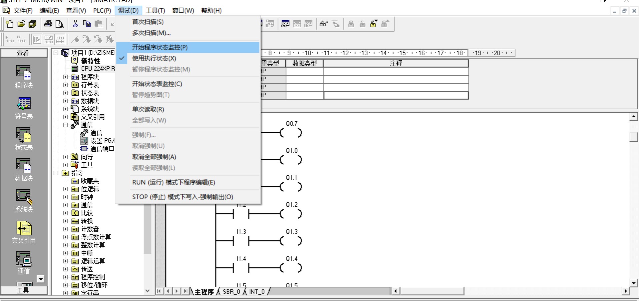Click the next bookmark icon
Image resolution: width=639 pixels, height=301 pixels.
(x=87, y=39)
